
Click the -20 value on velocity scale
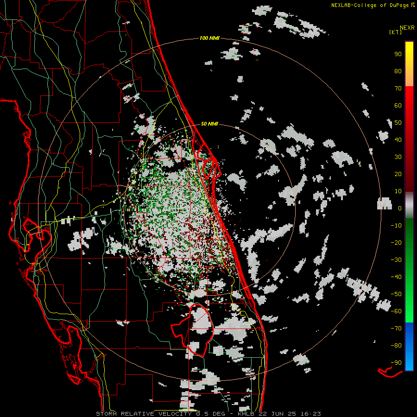[396, 243]
